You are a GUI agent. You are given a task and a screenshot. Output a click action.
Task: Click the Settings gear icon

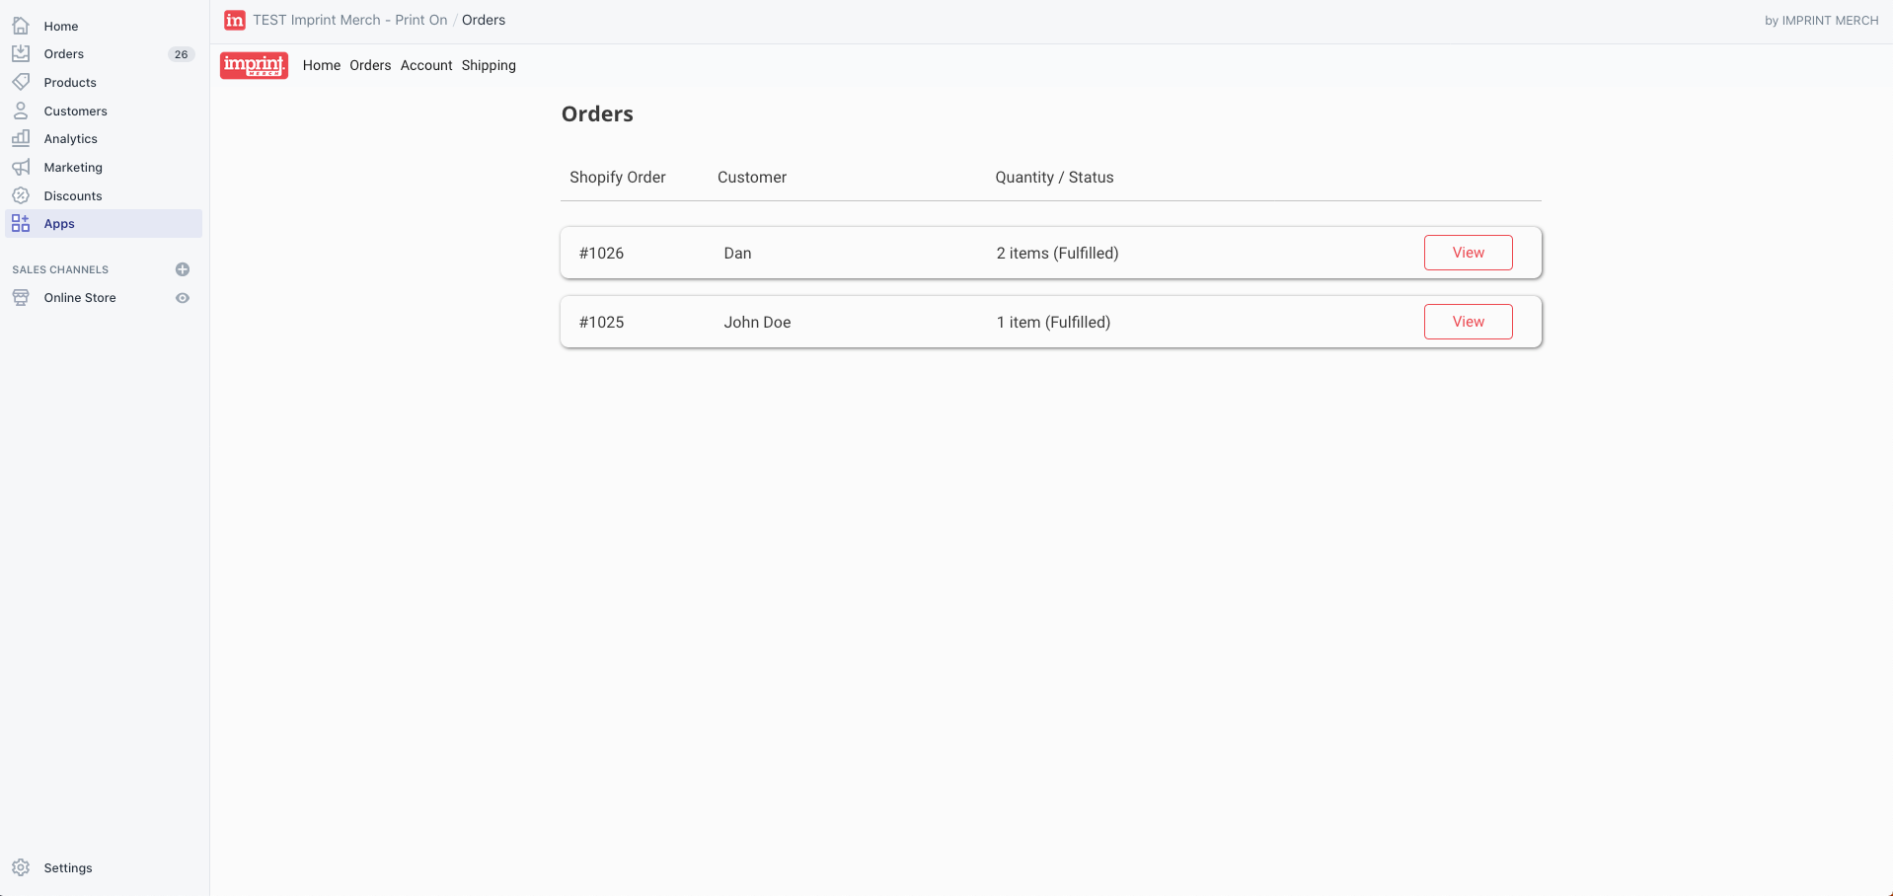point(21,867)
